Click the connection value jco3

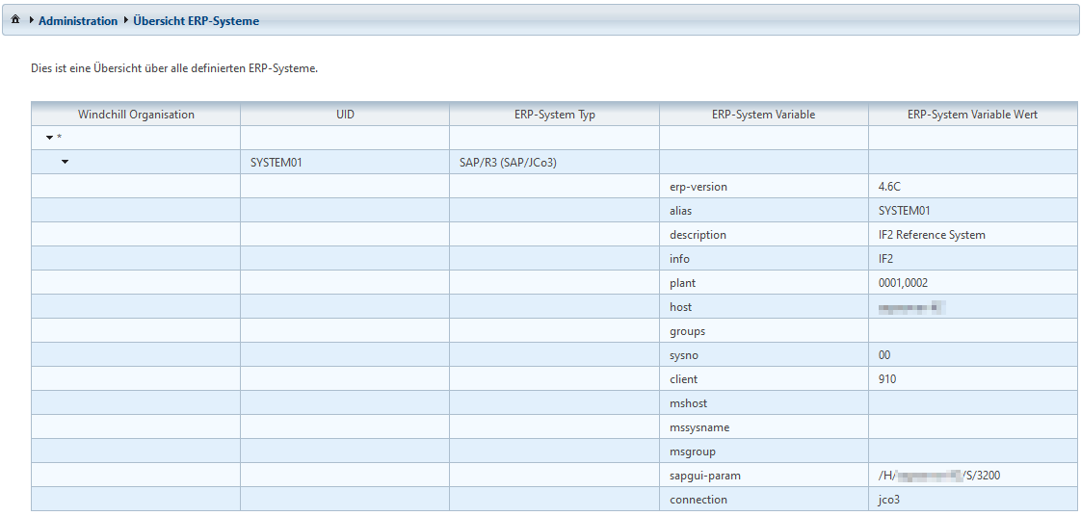(887, 500)
